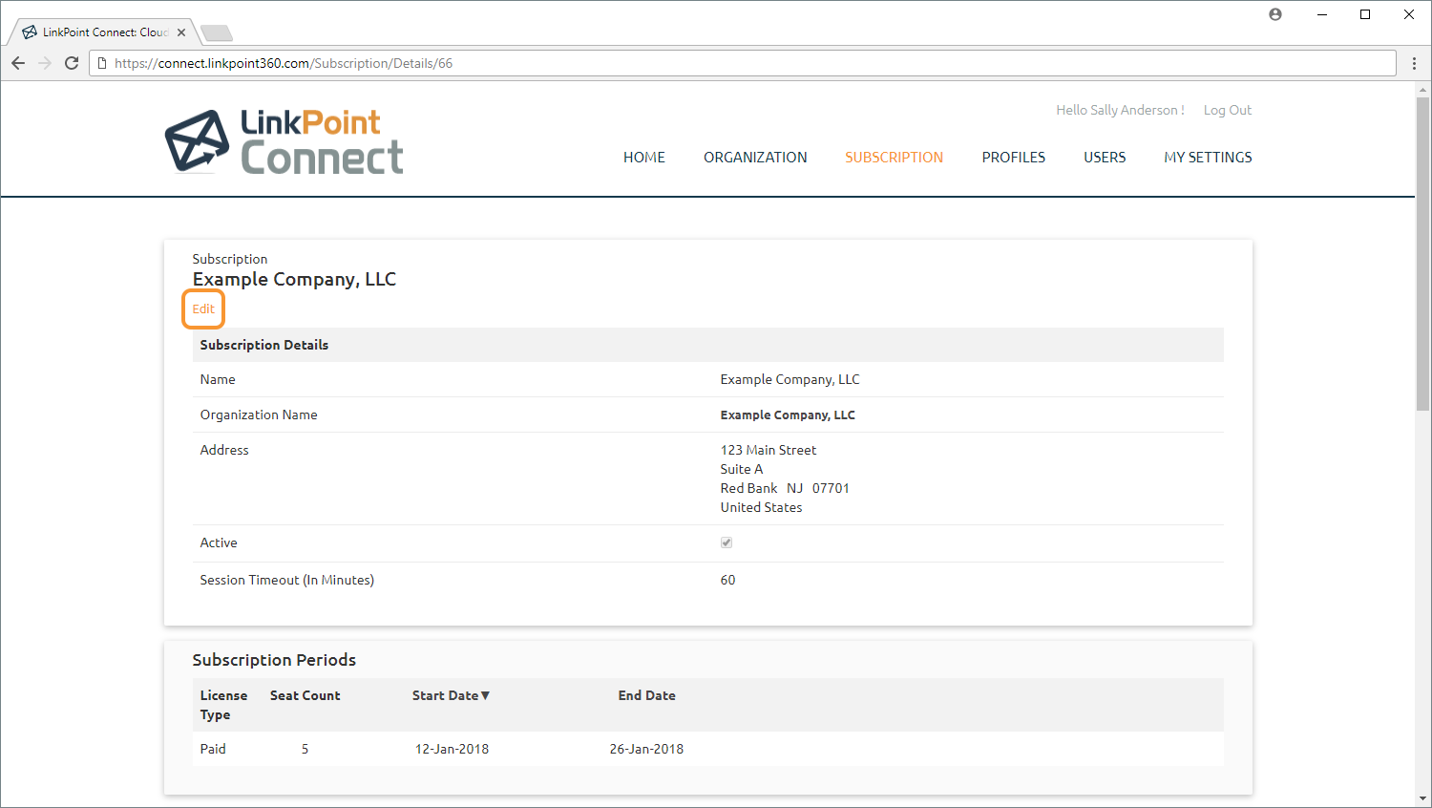Open MY SETTINGS

(x=1208, y=158)
